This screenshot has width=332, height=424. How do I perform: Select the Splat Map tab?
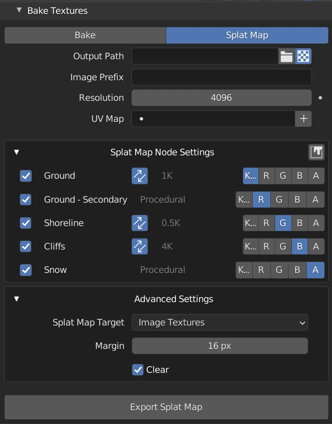[247, 35]
